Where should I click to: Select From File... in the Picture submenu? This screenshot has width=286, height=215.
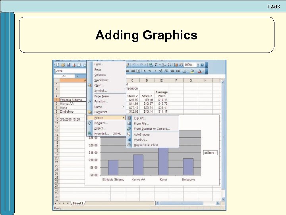[x=152, y=123]
